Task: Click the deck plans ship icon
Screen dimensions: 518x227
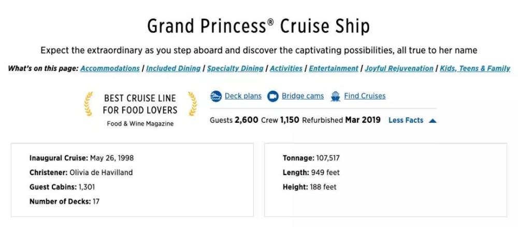Action: (x=216, y=96)
